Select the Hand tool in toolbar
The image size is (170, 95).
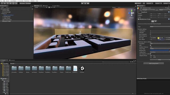[2, 3]
